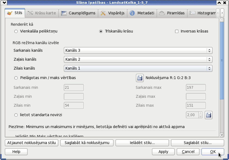229x160 pixels.
Task: Open the Metadati tab
Action: 142,13
